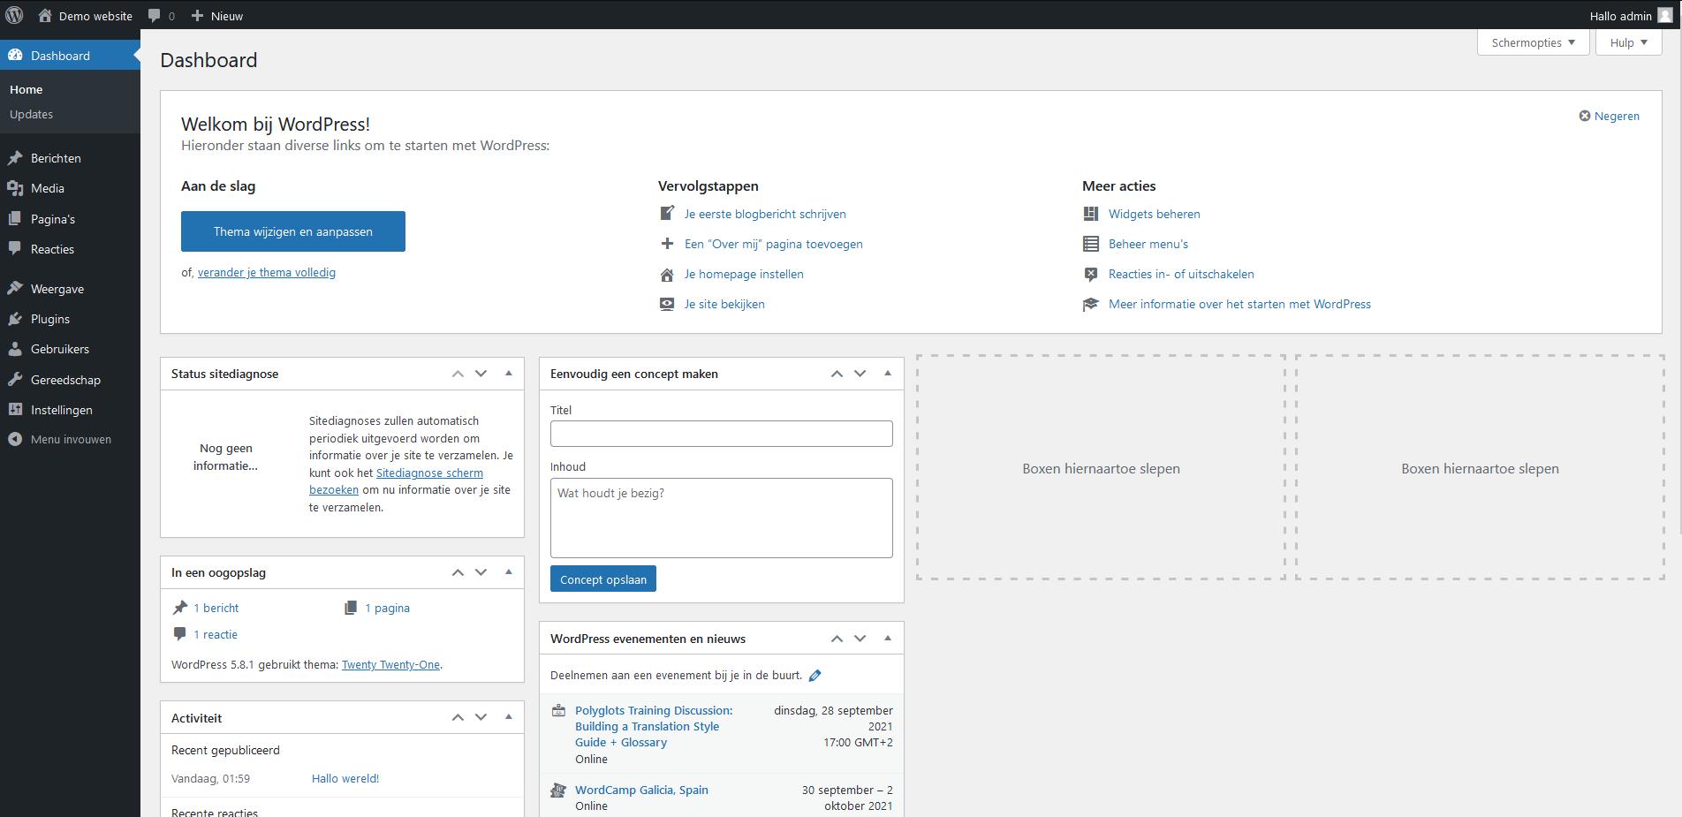Open the WordPress logo menu
Image resolution: width=1682 pixels, height=817 pixels.
click(x=14, y=15)
